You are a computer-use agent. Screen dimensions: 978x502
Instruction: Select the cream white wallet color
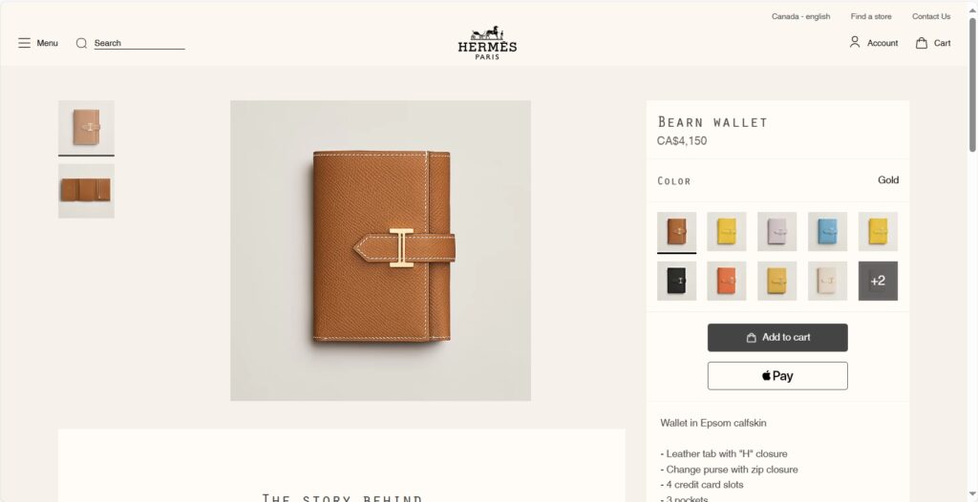(x=828, y=282)
